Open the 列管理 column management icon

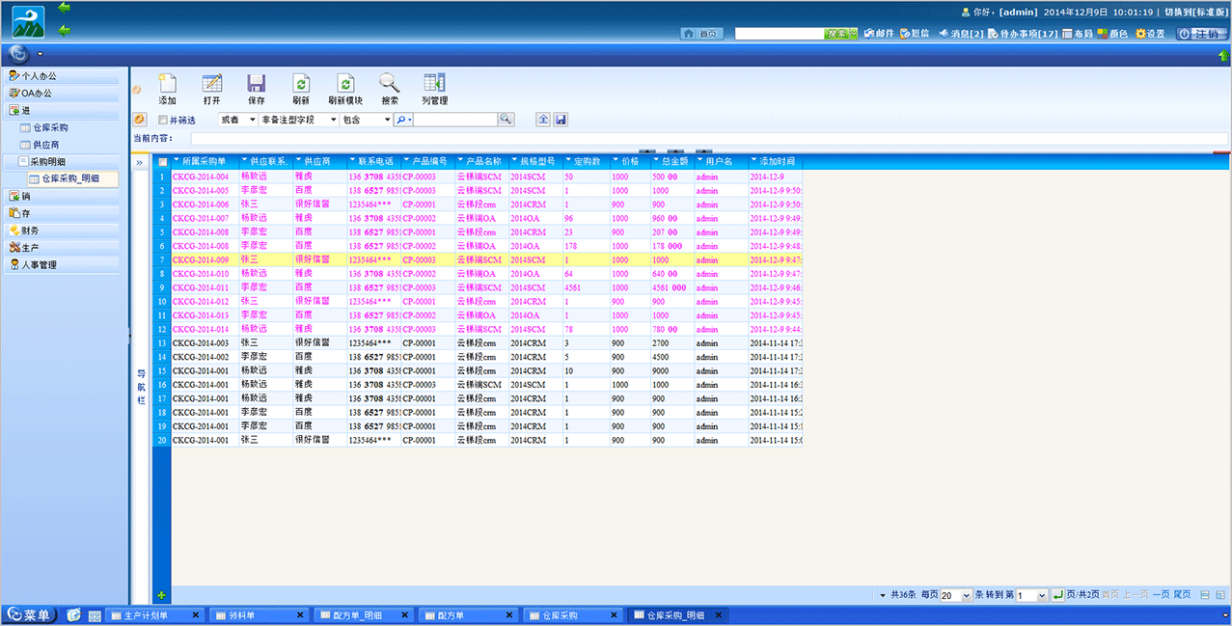point(434,84)
